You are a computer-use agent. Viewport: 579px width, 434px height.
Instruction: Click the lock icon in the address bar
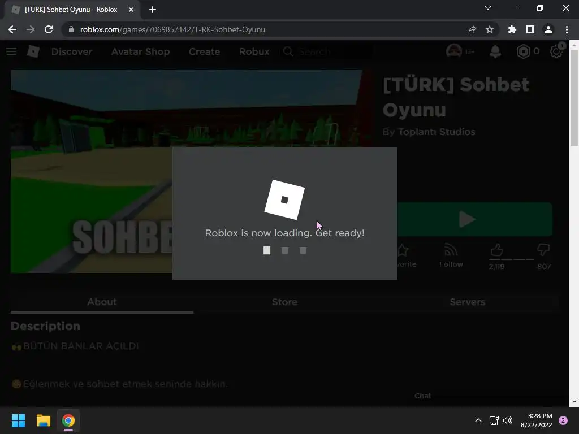click(x=71, y=29)
